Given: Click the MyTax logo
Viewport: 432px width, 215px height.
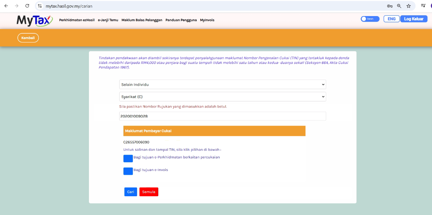Looking at the screenshot, I should (x=34, y=20).
